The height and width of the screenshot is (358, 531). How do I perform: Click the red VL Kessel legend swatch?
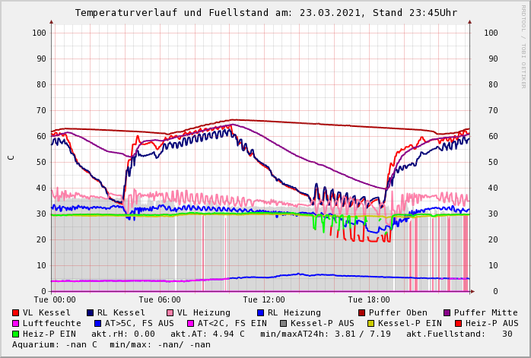point(16,312)
